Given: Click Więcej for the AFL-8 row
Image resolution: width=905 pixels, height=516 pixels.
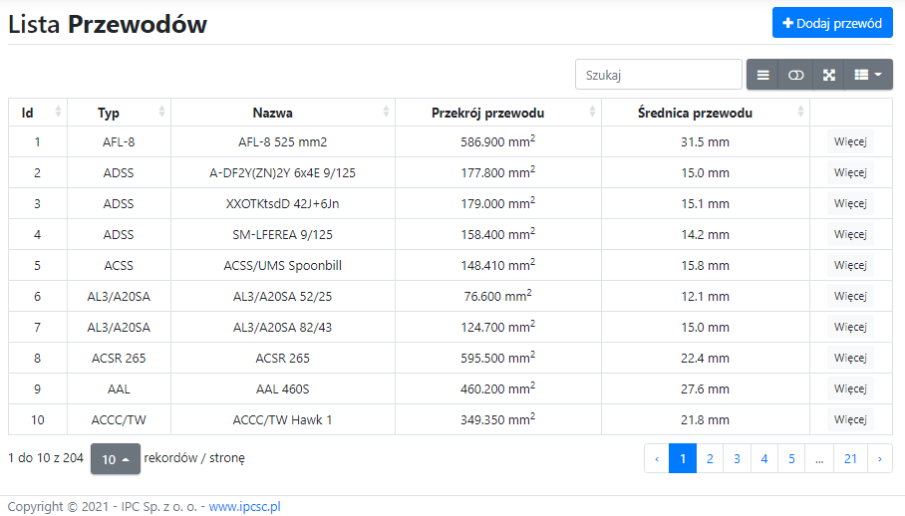Looking at the screenshot, I should click(850, 142).
